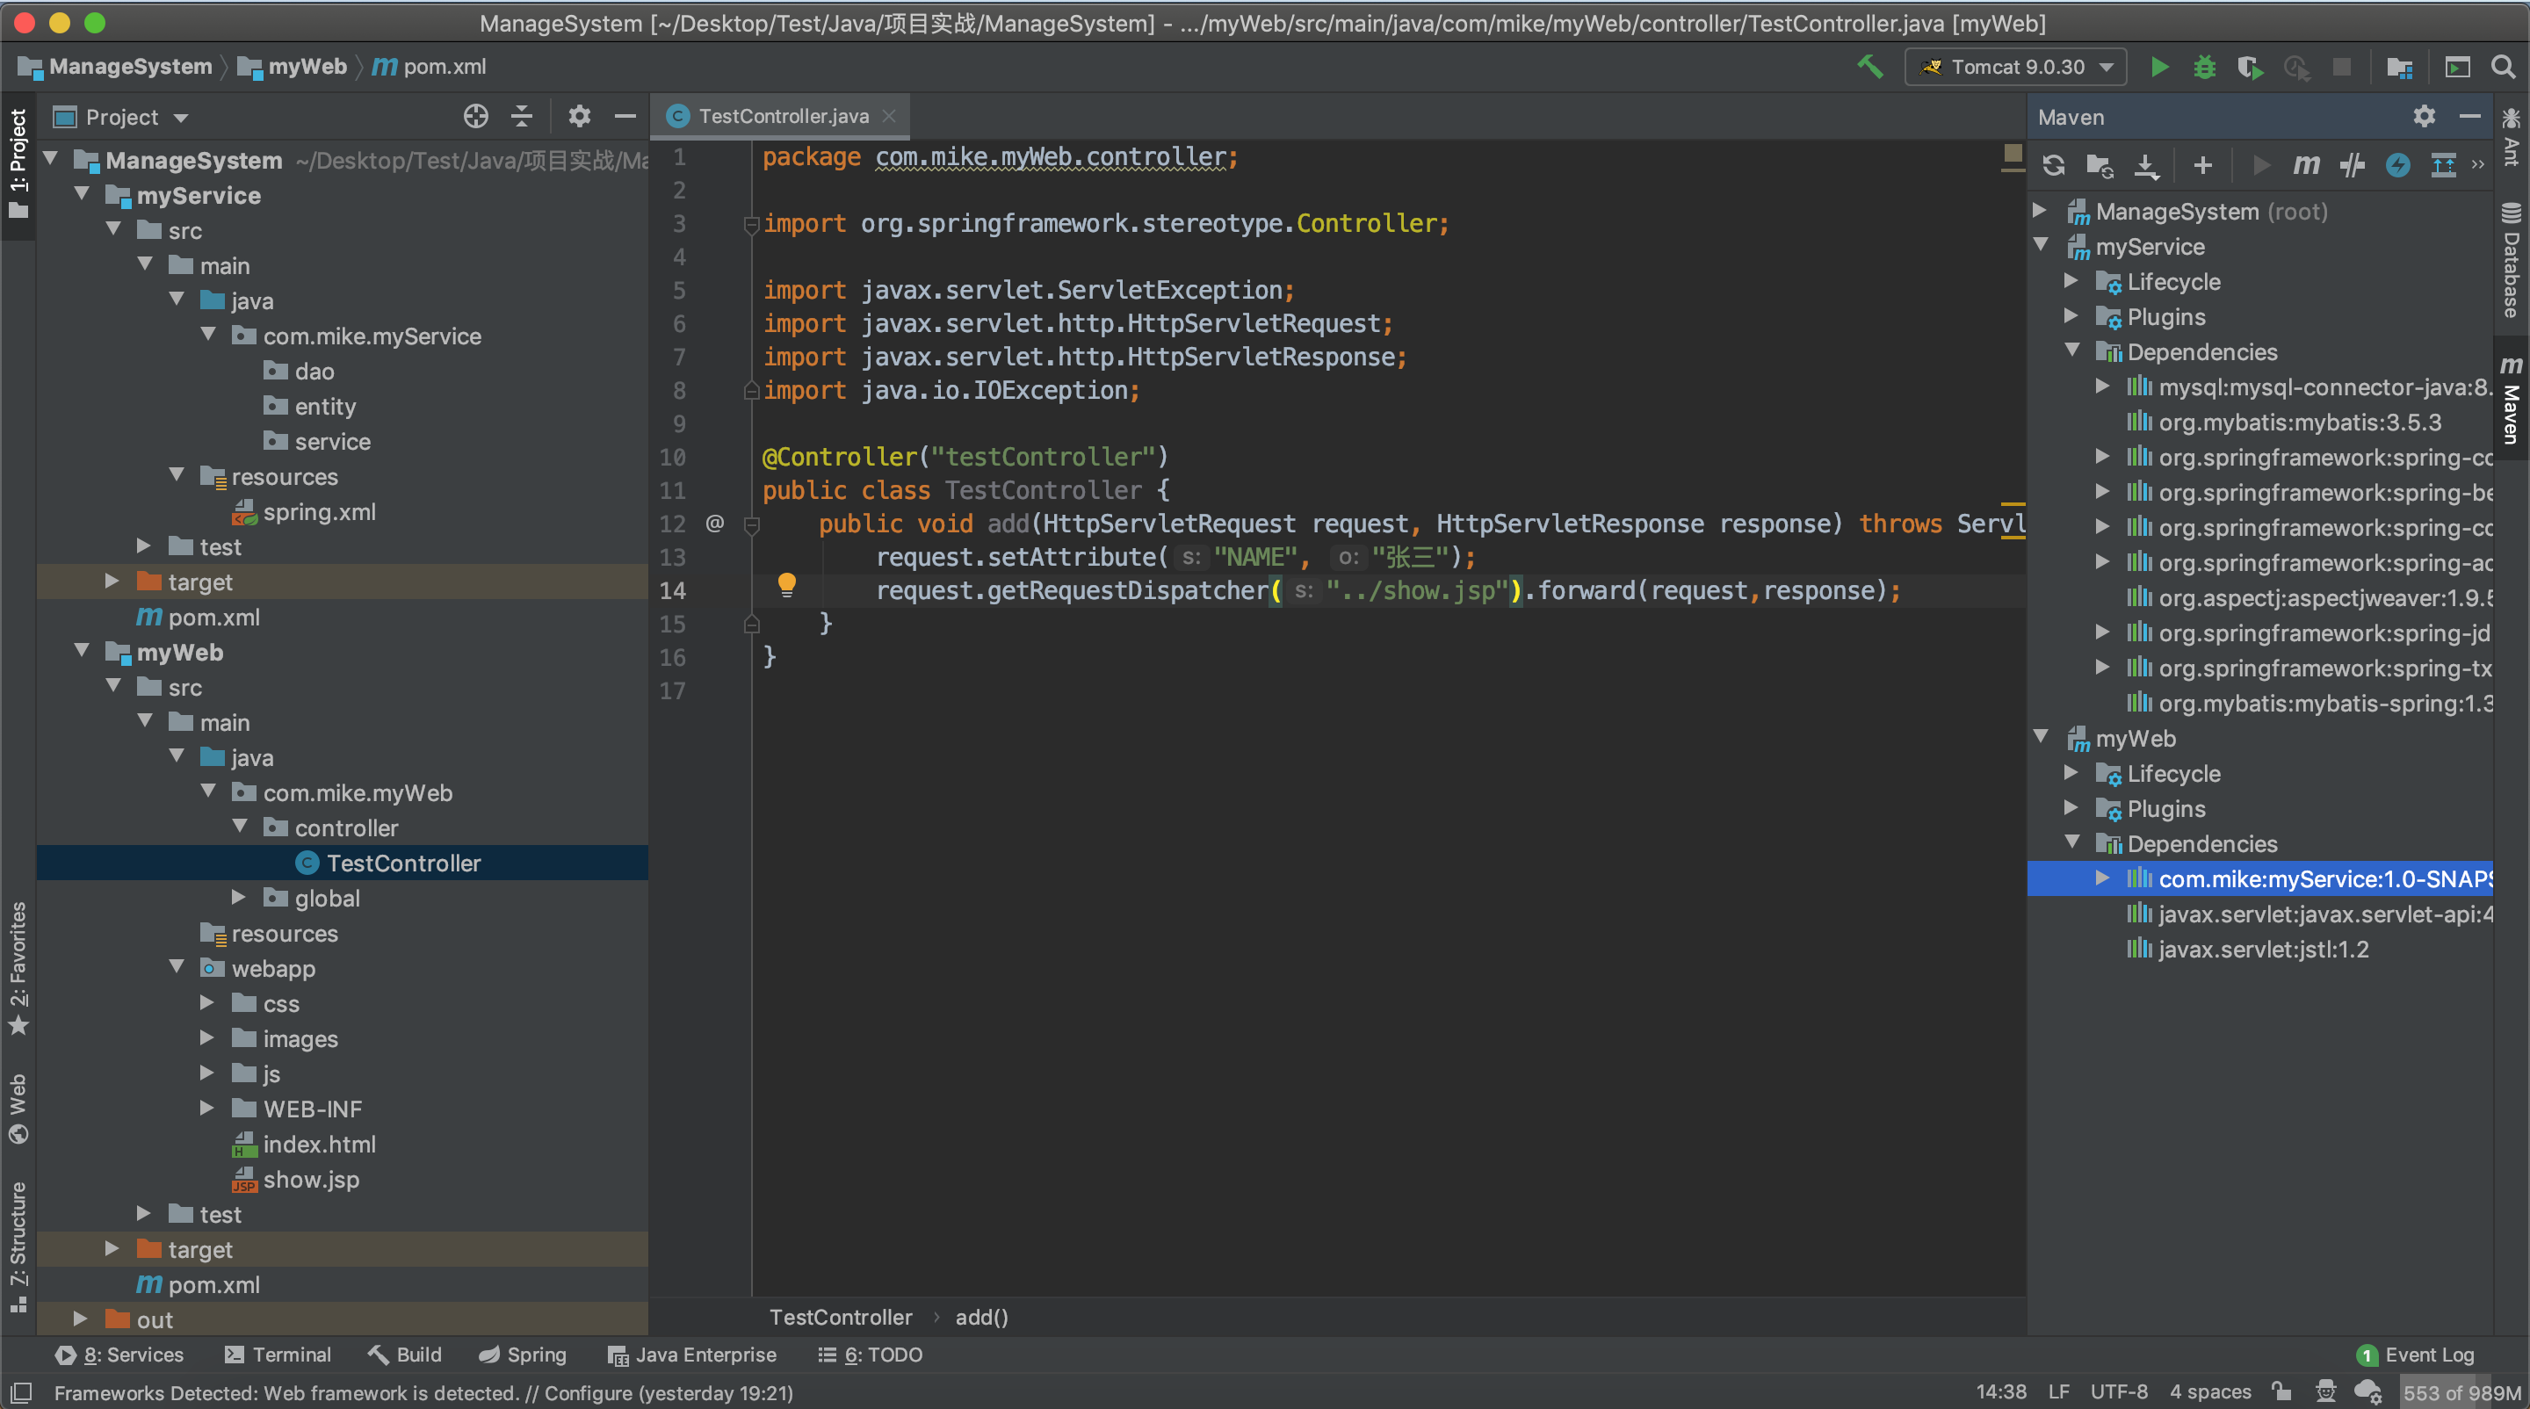2530x1409 pixels.
Task: Open the Spring tool window
Action: 523,1354
